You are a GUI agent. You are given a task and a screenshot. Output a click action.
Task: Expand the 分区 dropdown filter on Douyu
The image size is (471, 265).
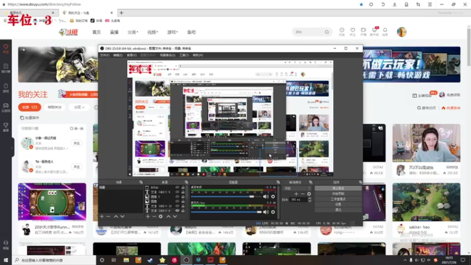pos(79,107)
